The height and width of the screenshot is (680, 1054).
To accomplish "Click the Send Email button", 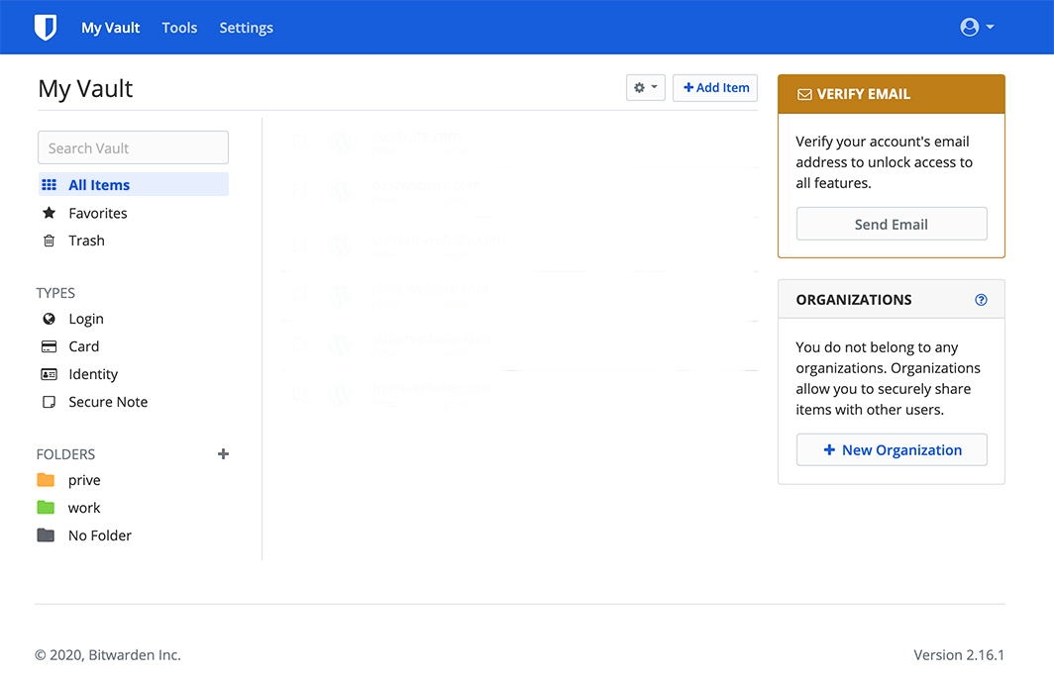I will [892, 224].
